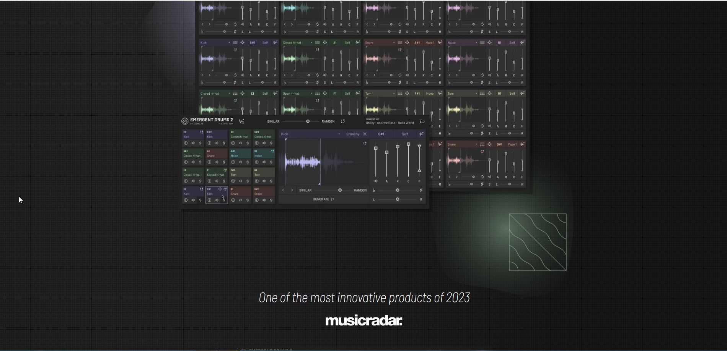Viewport: 727px width, 351px height.
Task: Open the waveform settings icon next to plugin title
Action: [241, 121]
